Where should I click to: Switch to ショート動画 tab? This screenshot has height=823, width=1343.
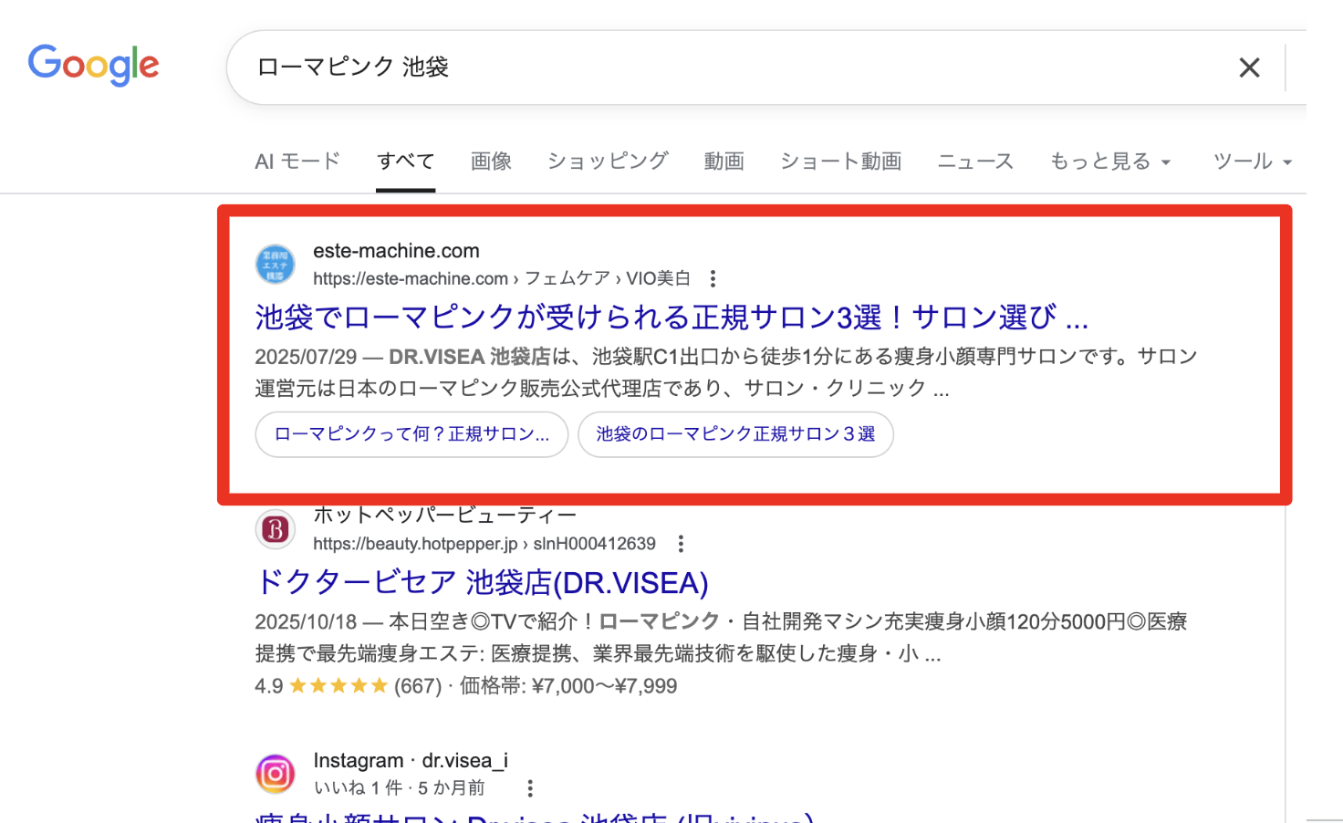click(840, 161)
